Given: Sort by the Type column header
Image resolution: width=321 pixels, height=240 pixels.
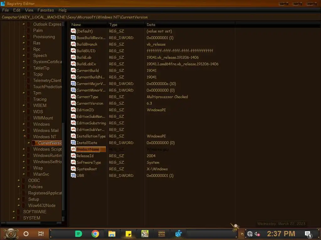Looking at the screenshot, I should point(126,24).
